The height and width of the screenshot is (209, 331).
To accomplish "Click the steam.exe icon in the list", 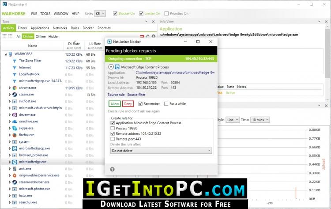I will (15, 95).
